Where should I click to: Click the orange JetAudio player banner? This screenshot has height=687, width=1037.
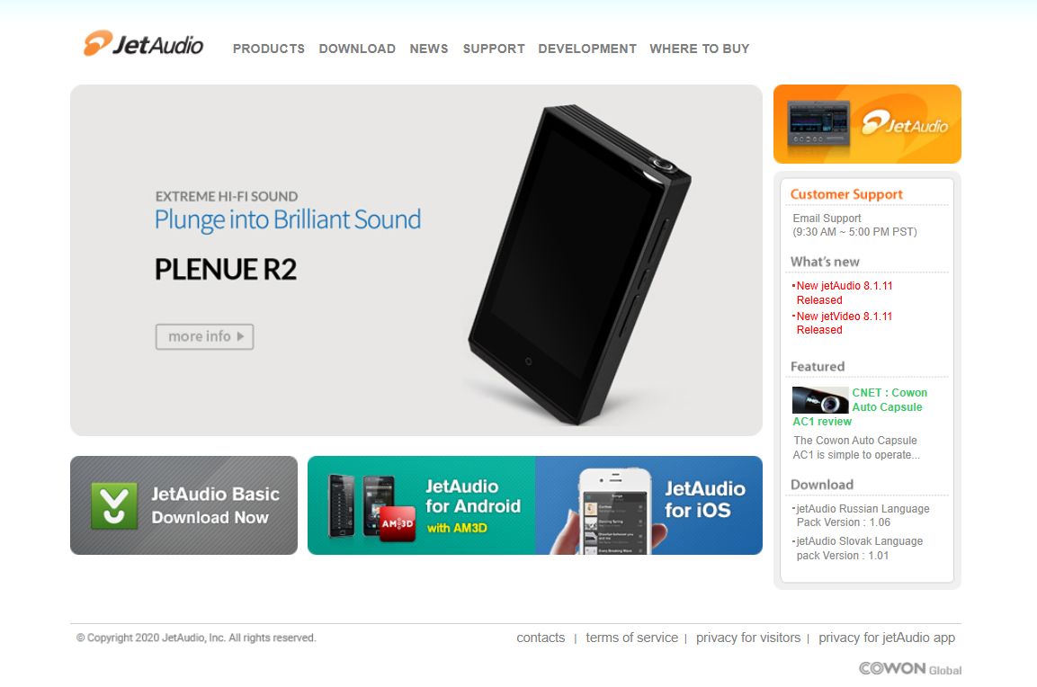[x=867, y=124]
